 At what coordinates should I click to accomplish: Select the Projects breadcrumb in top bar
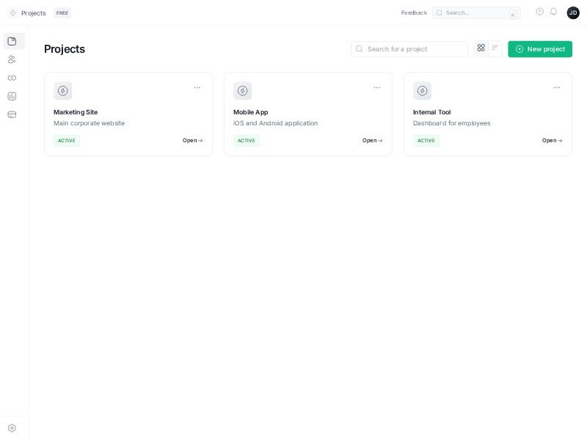tap(33, 12)
